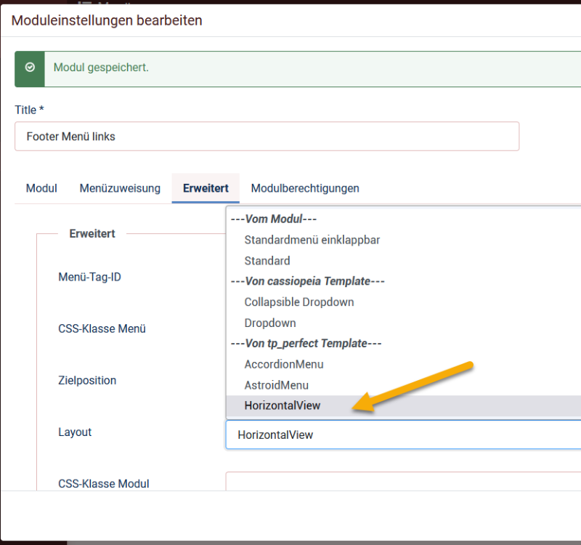This screenshot has width=581, height=545.
Task: Pick AstroidMenu in the layout list
Action: [x=404, y=385]
